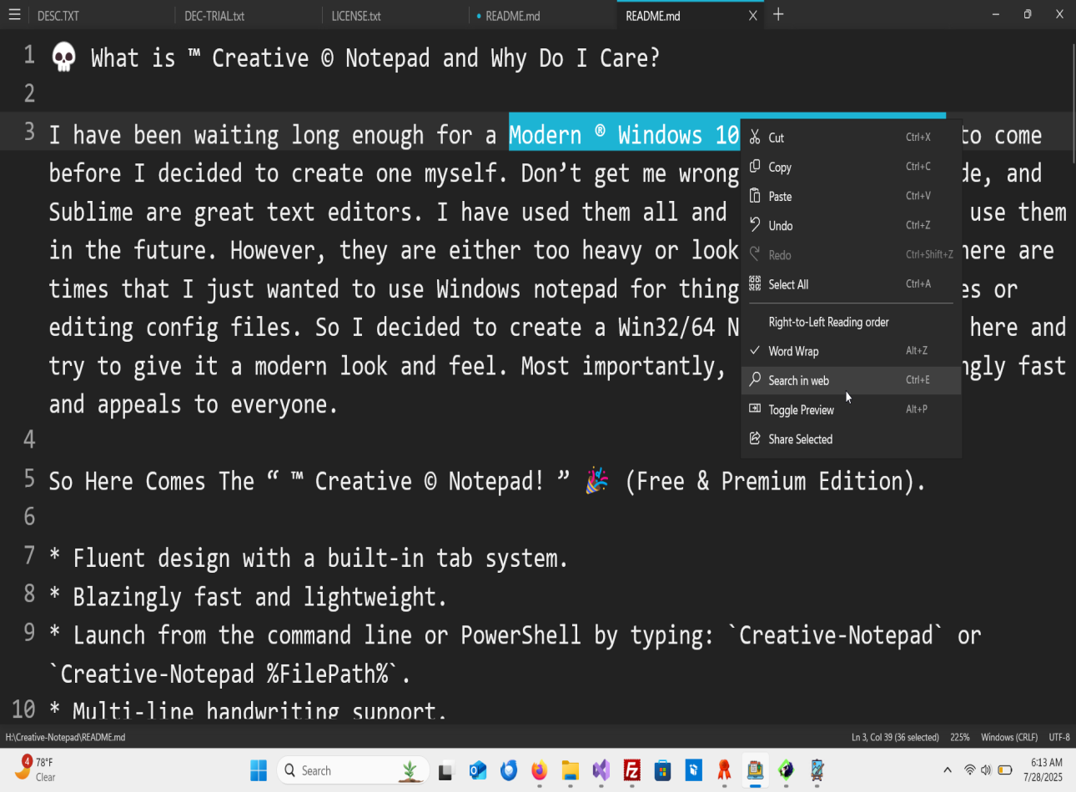Choose Select All from context menu

[851, 283]
